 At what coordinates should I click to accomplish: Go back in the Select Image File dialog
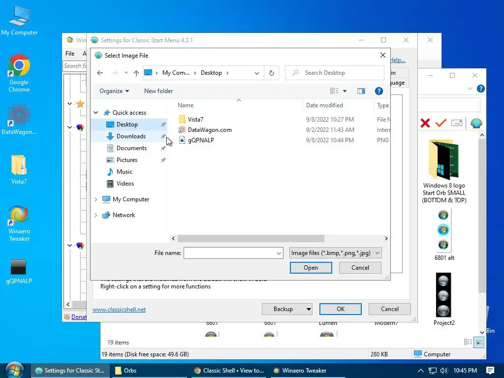(100, 73)
